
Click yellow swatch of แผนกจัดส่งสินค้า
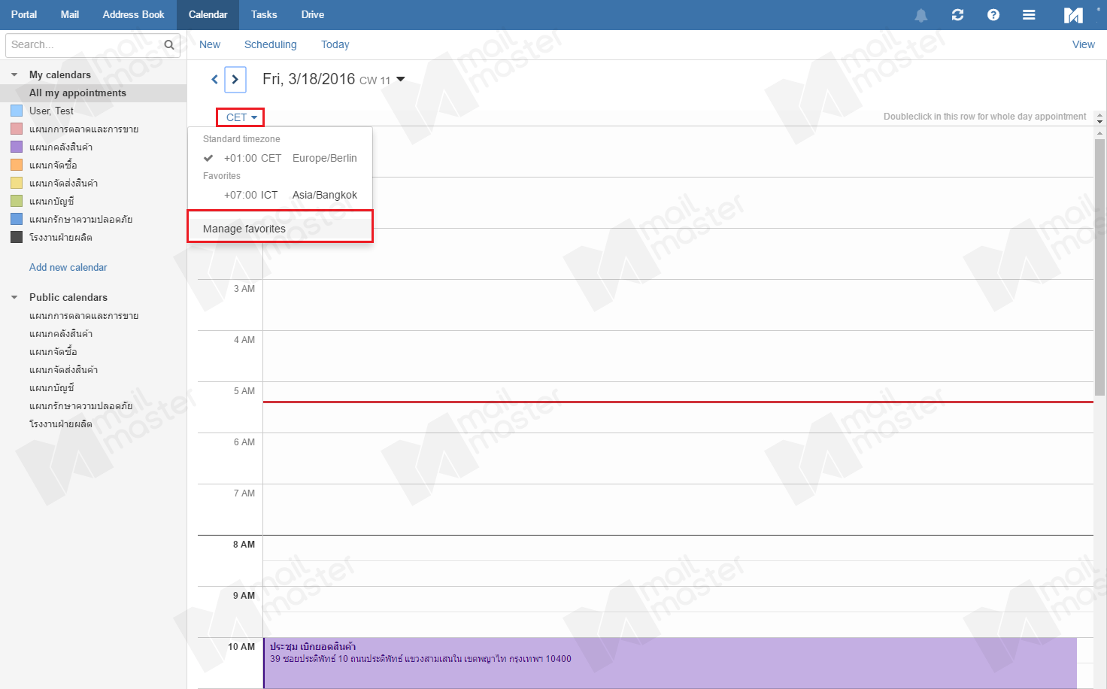click(x=17, y=183)
